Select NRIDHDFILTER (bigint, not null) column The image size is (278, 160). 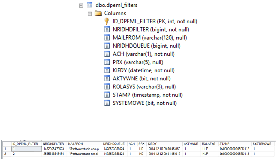point(151,30)
